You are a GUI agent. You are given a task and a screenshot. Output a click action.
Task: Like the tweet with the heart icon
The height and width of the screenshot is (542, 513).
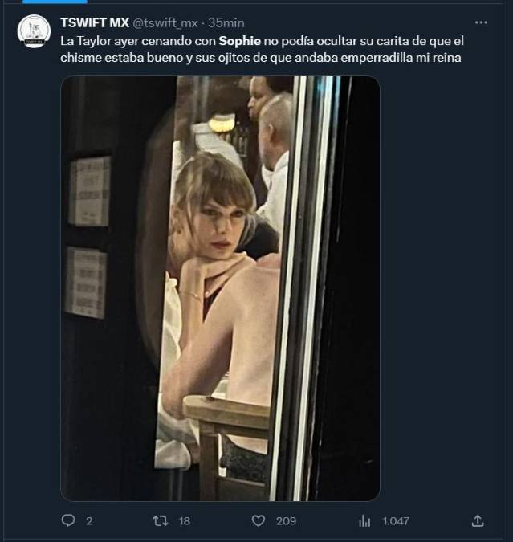tap(259, 520)
